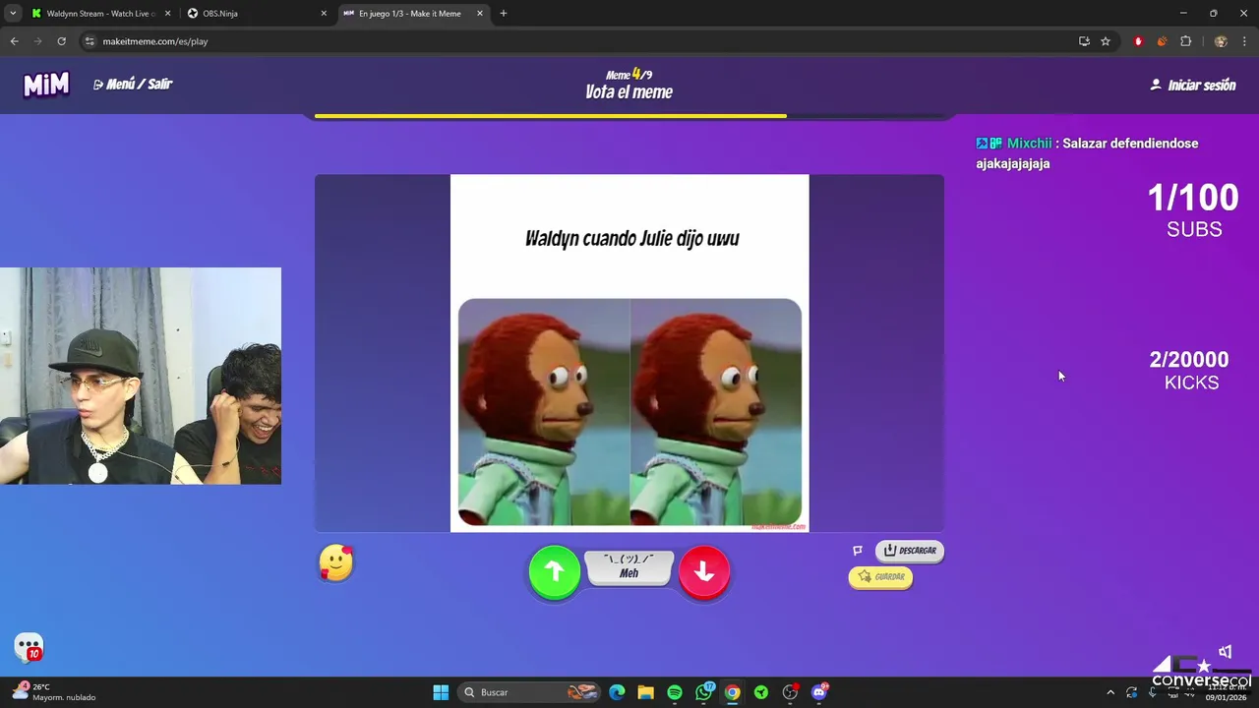Open the chat bubble with 10 badge
1259x708 pixels.
[x=29, y=647]
